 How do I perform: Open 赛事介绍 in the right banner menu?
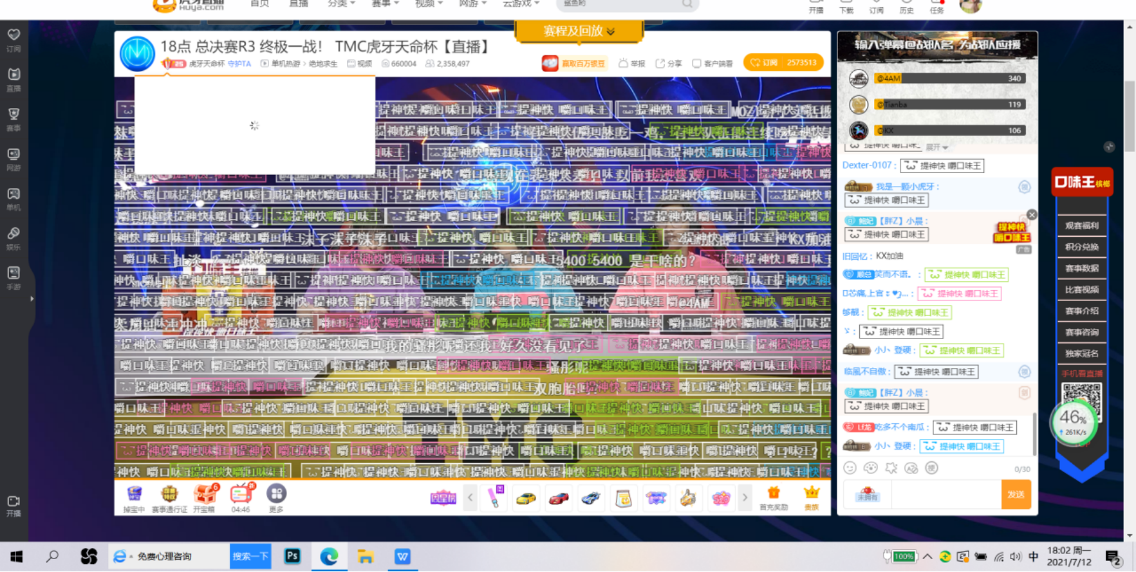click(1081, 311)
